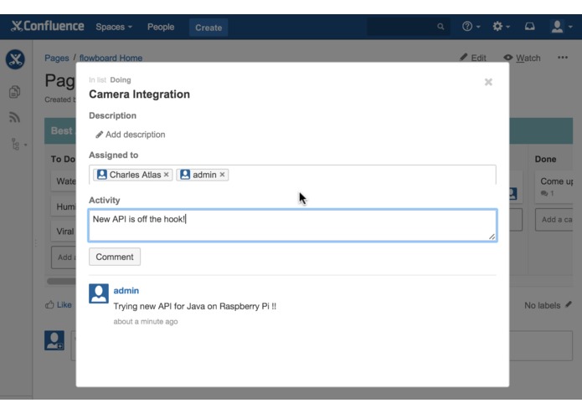Click the textarea resize grip handle
The image size is (582, 413).
coord(492,237)
